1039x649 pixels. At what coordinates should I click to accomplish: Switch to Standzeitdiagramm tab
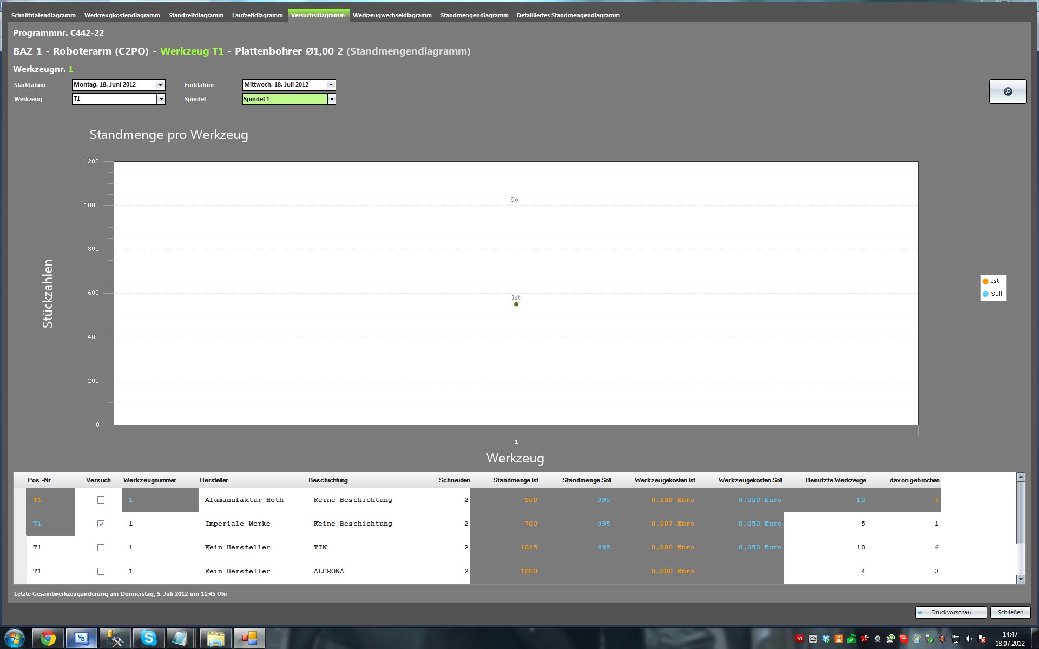coord(196,15)
